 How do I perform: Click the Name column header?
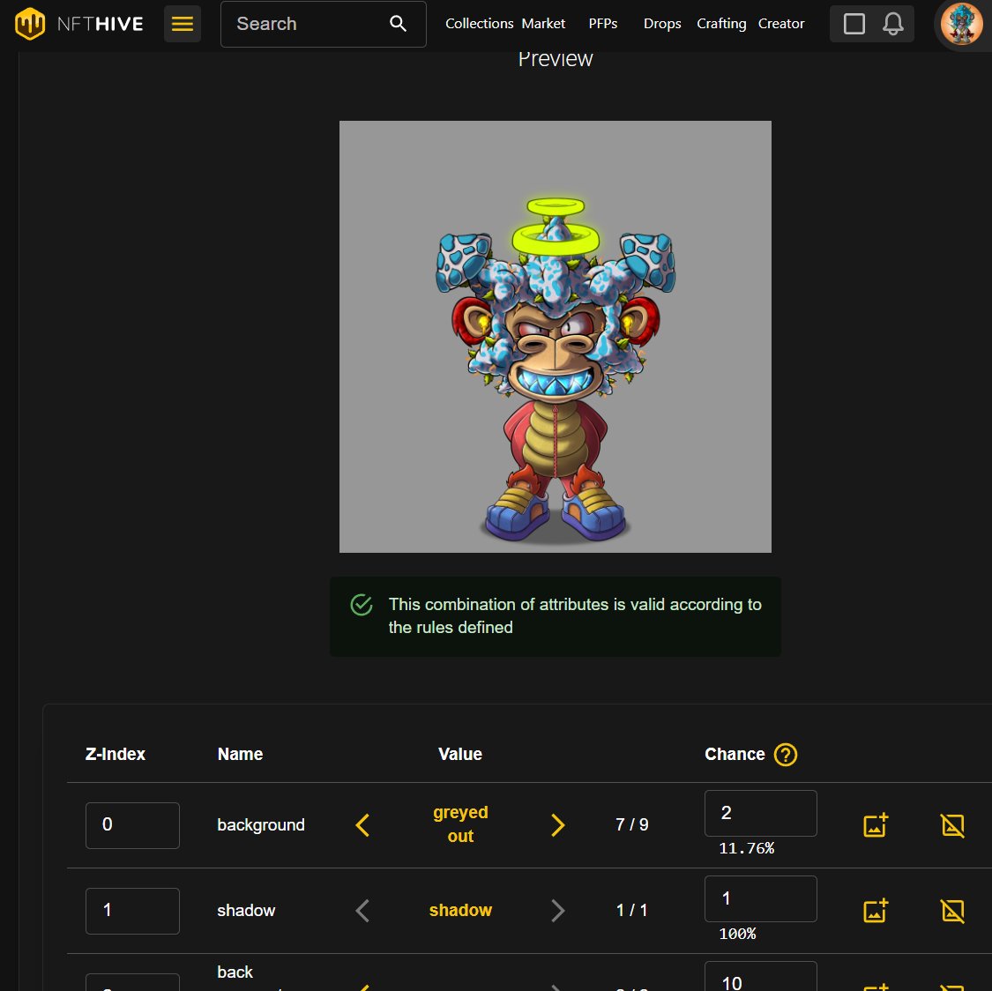point(240,754)
